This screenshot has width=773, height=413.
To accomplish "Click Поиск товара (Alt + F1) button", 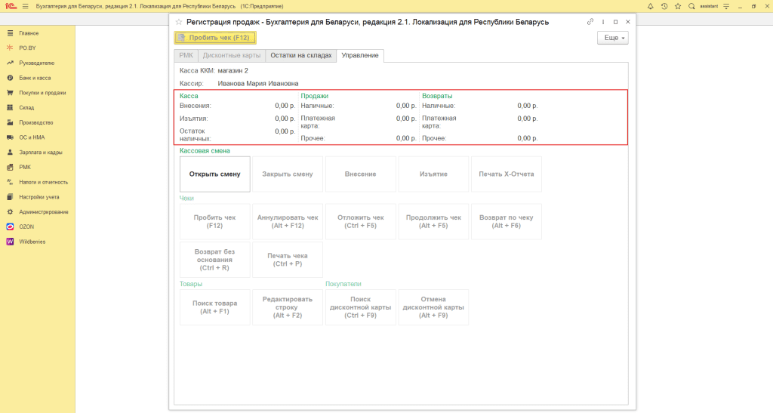I will coord(215,307).
